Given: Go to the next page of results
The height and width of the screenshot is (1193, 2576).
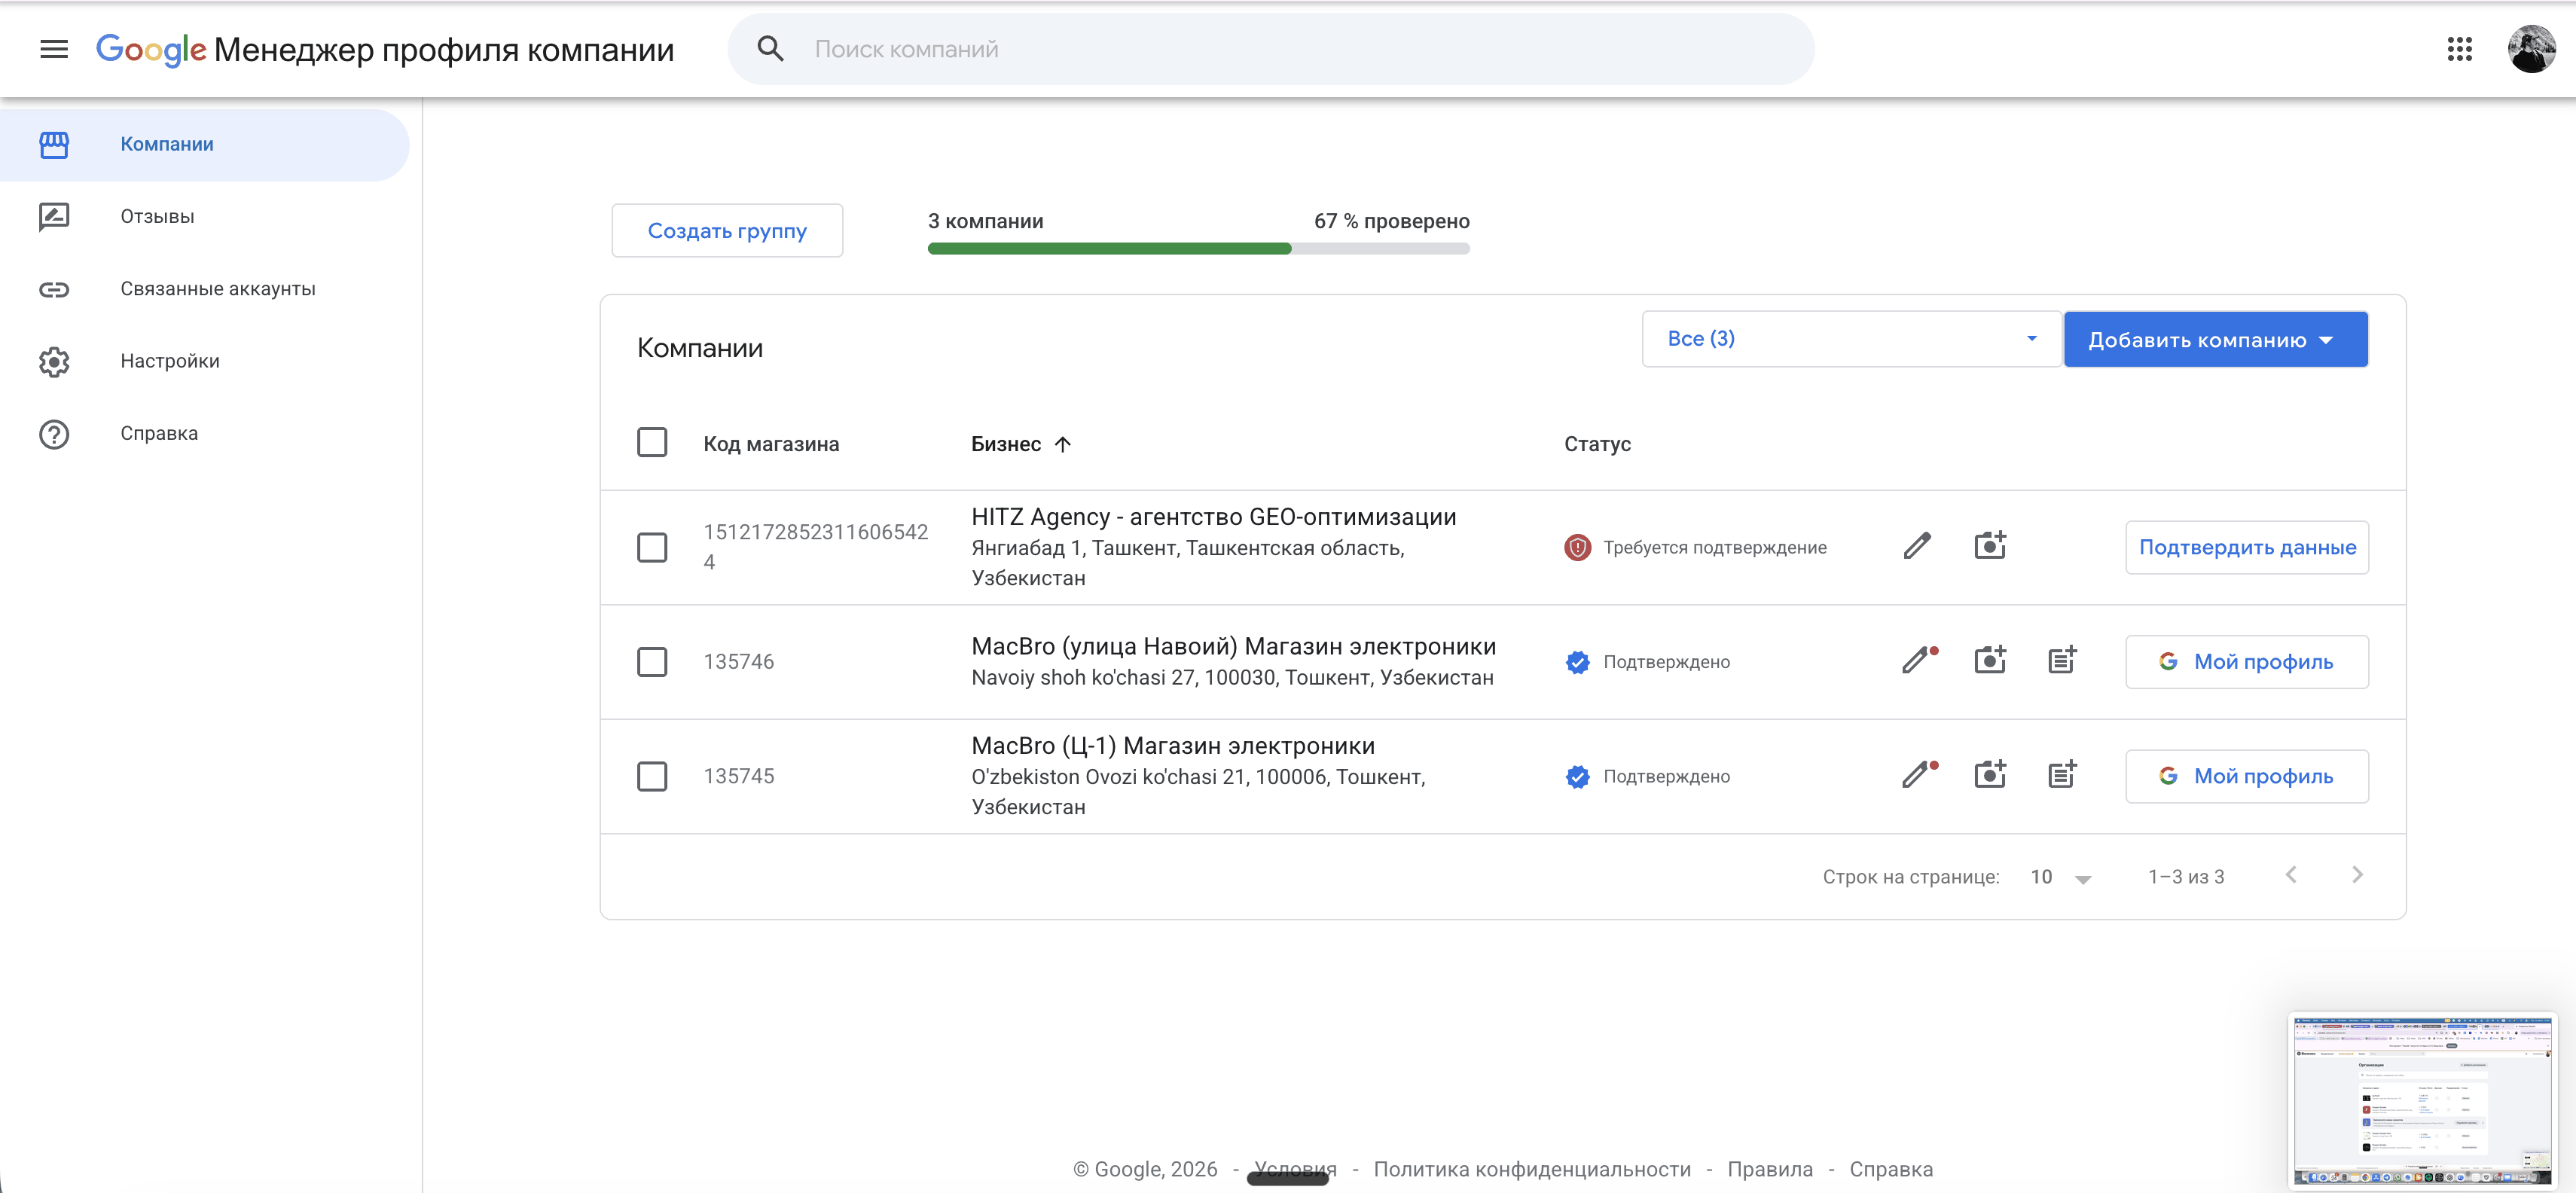Looking at the screenshot, I should click(2357, 875).
